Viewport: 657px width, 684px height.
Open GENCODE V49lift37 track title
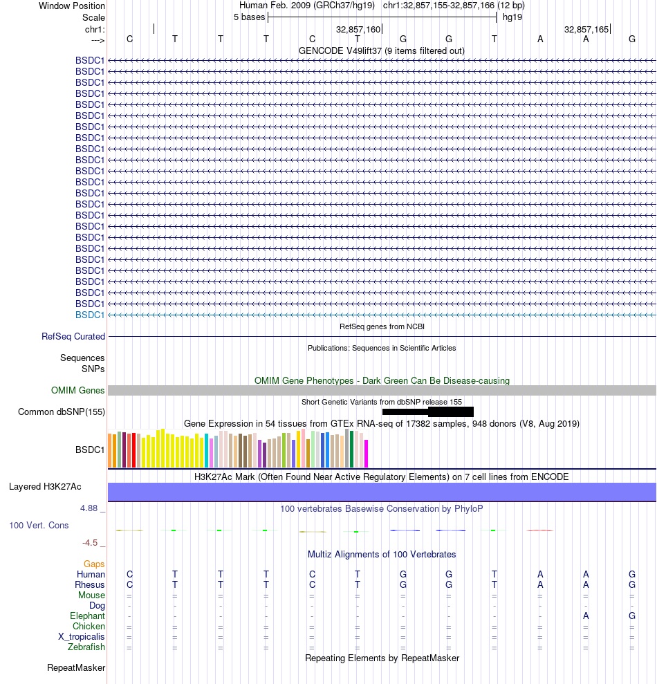[x=381, y=50]
